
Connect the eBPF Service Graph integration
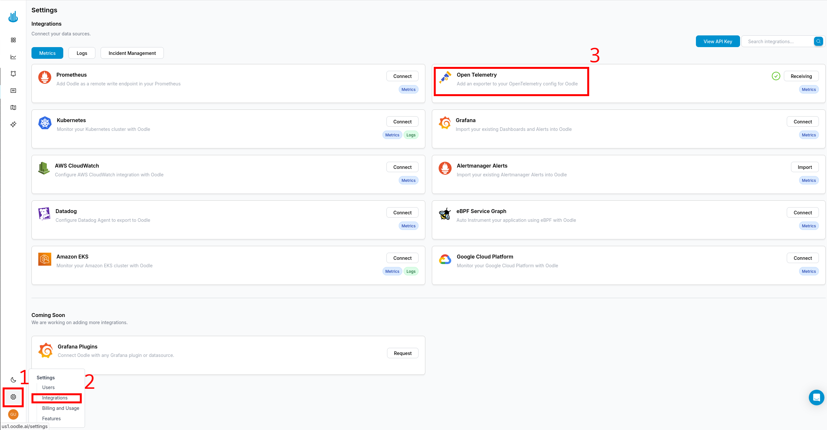(x=803, y=212)
